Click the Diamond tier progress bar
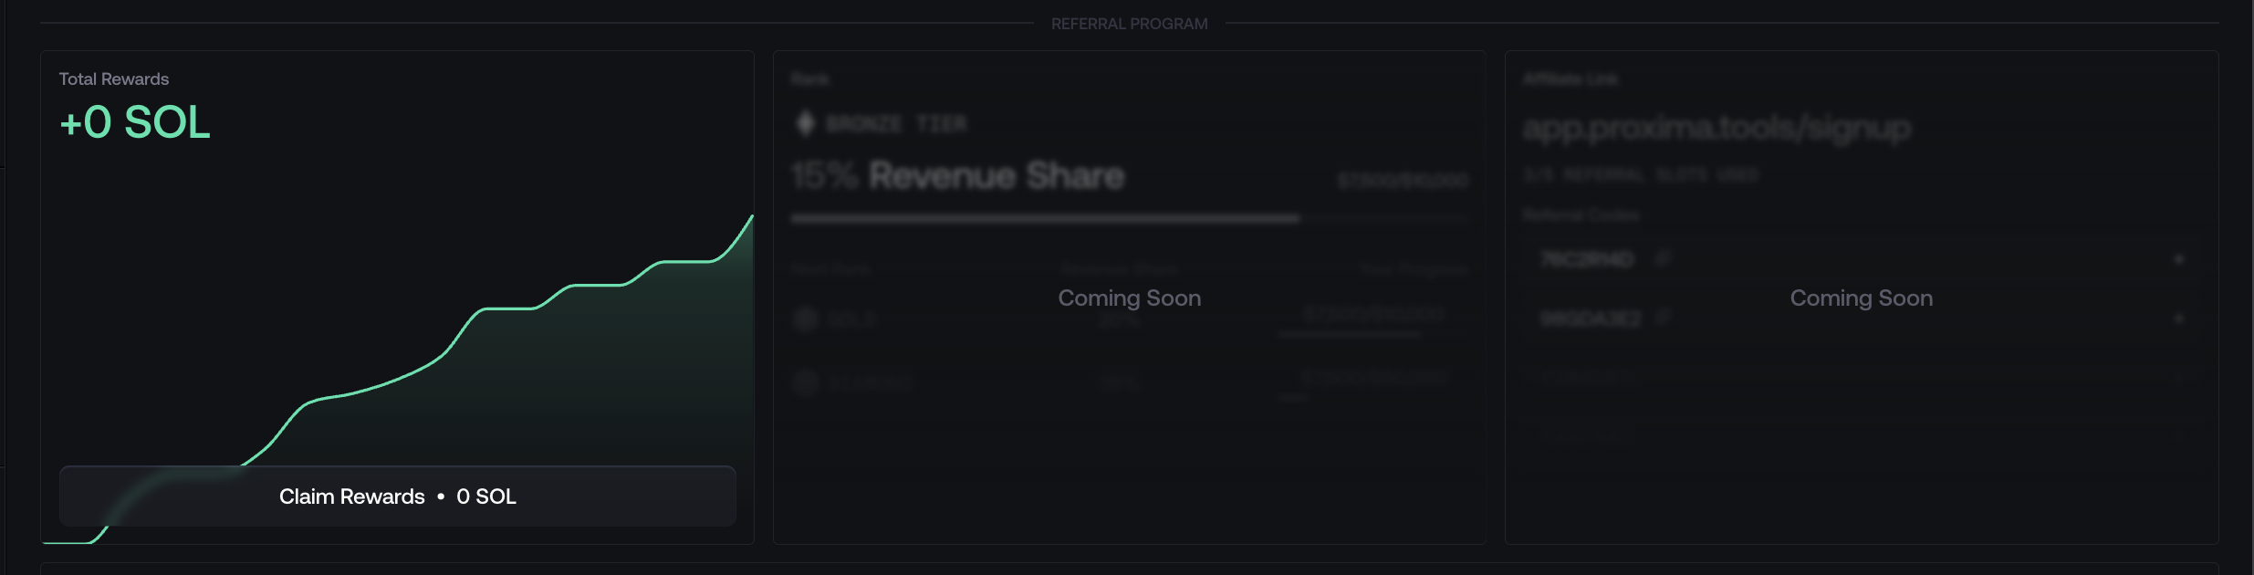The image size is (2254, 575). point(1292,398)
